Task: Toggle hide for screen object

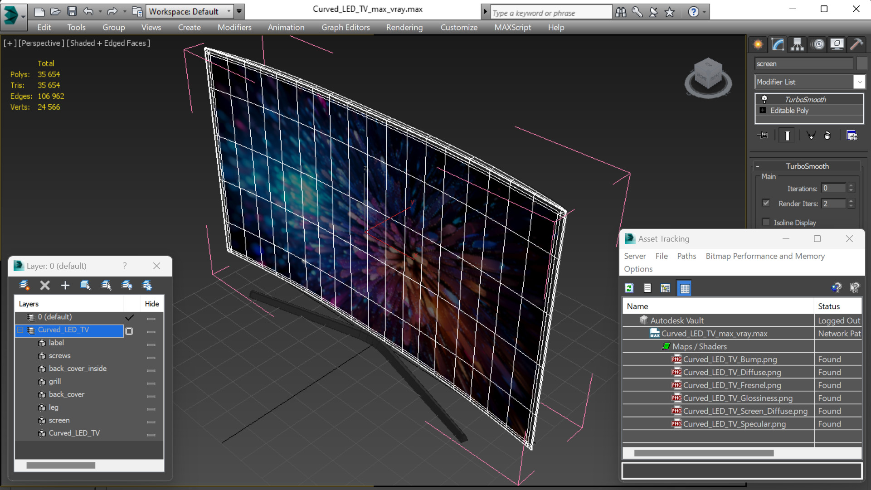Action: [x=151, y=422]
